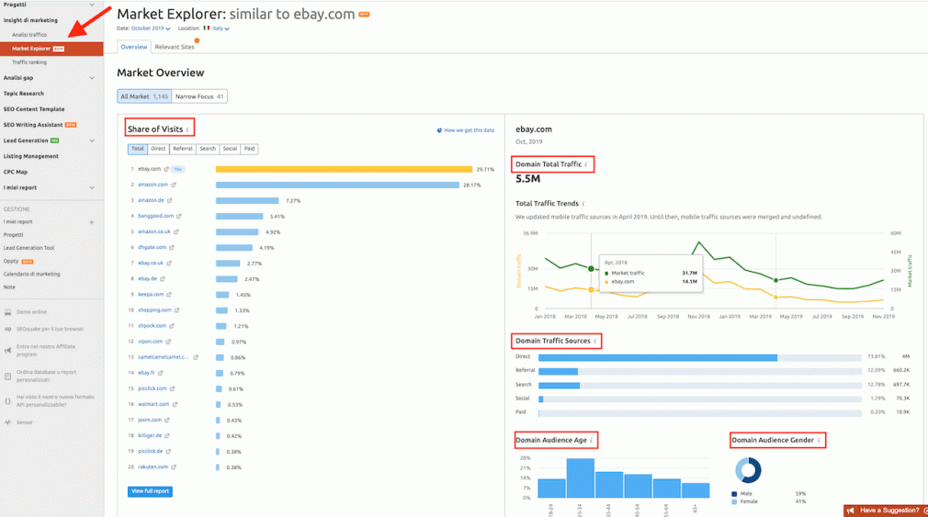This screenshot has width=928, height=517.
Task: Open external link icon next to amazon.de
Action: 169,200
